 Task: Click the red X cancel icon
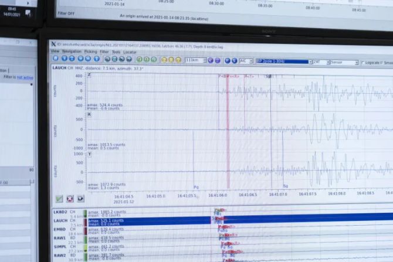pos(70,199)
